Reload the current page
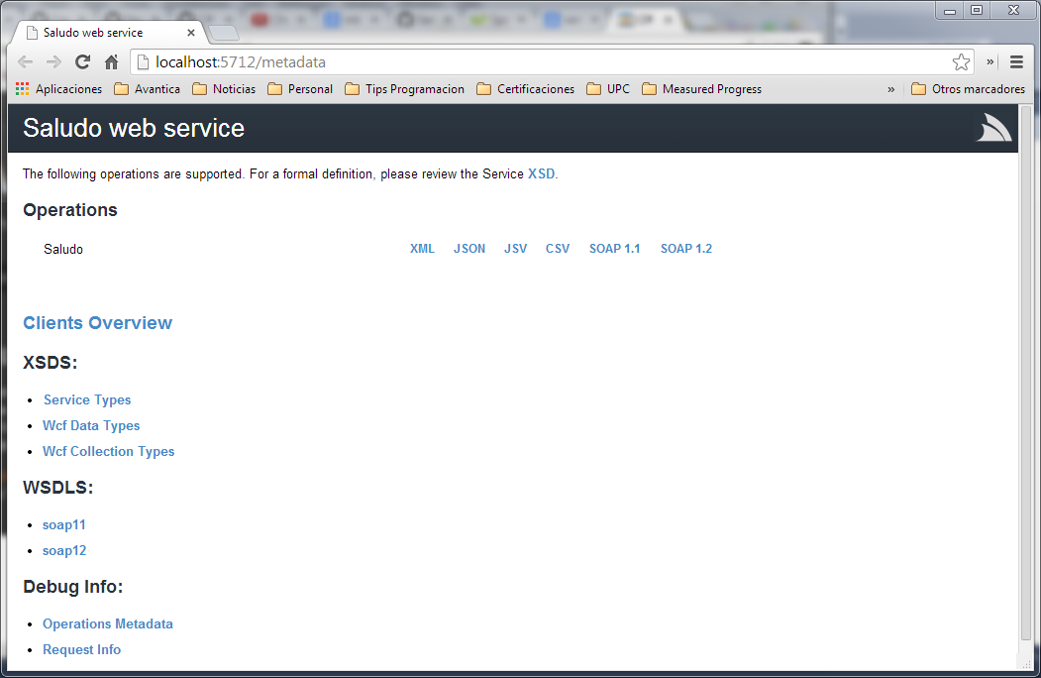The height and width of the screenshot is (678, 1041). coord(82,61)
